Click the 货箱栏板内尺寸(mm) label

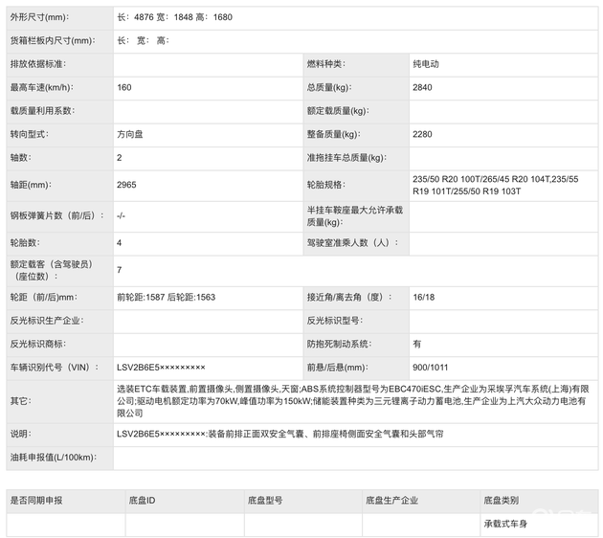(53, 41)
